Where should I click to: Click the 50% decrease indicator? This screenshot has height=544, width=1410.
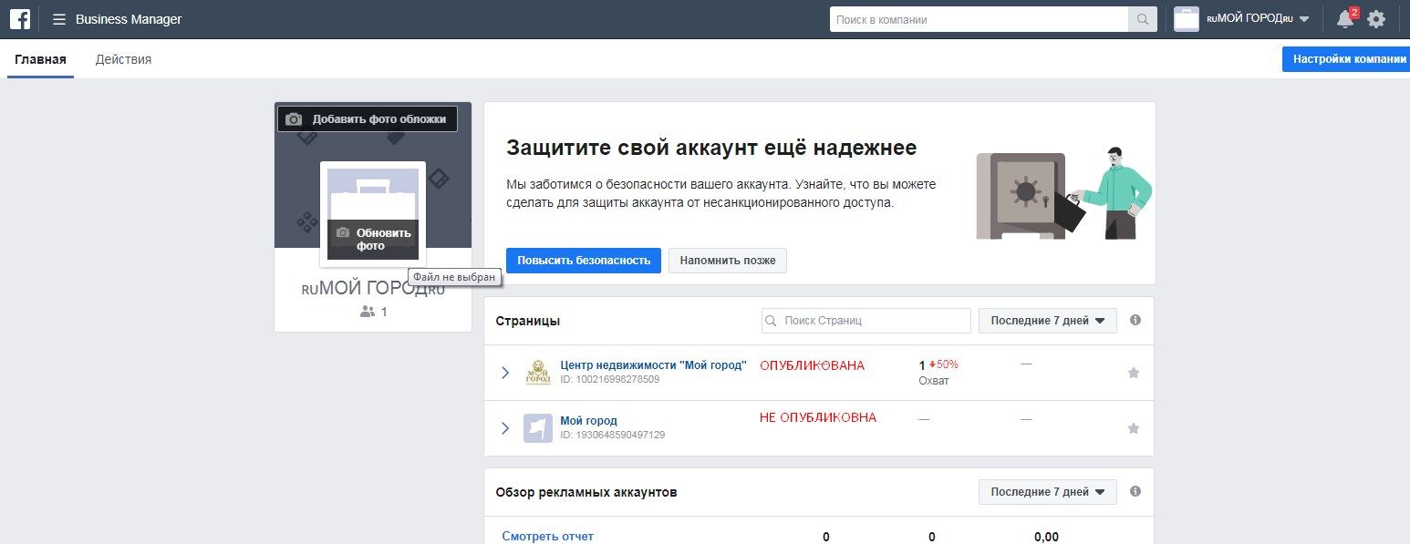[944, 364]
